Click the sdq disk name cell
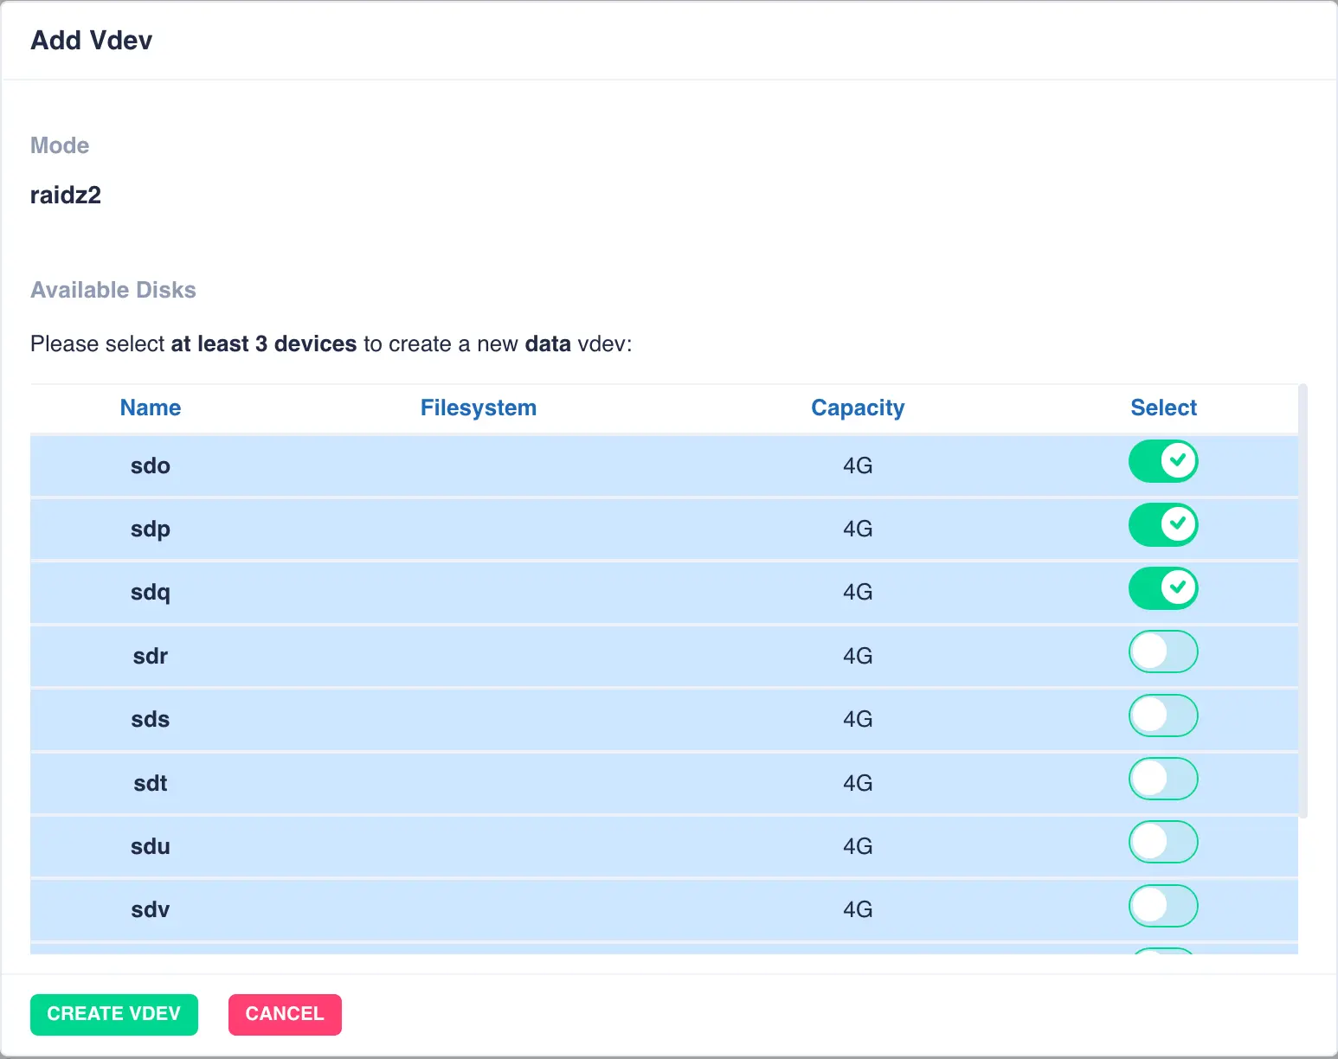 click(151, 593)
